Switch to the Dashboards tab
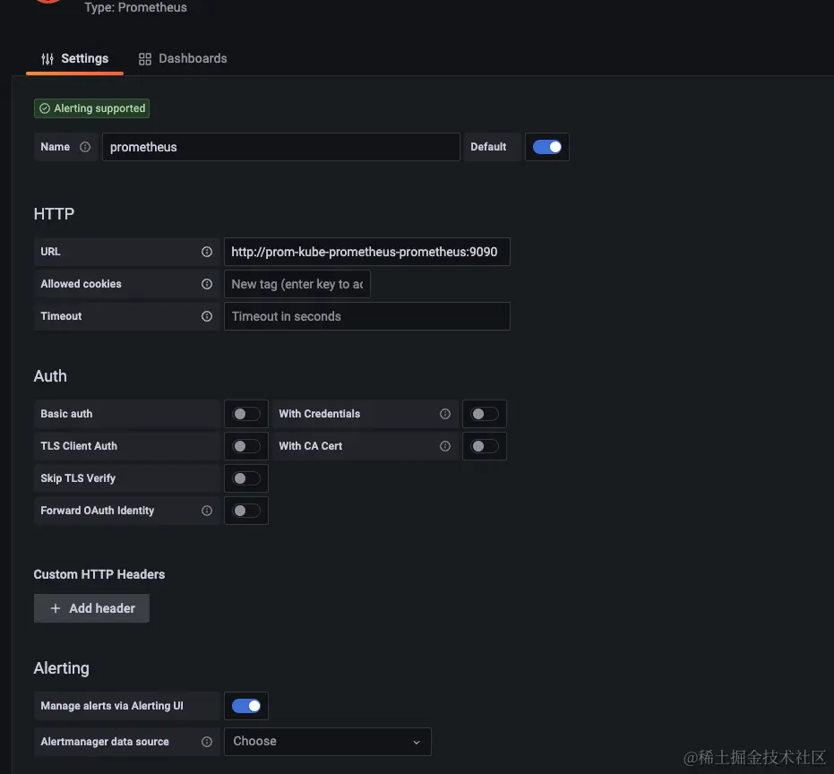Viewport: 834px width, 774px height. (x=183, y=58)
